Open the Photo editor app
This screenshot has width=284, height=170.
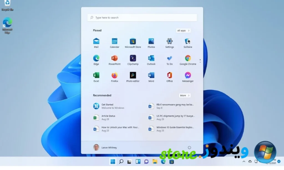[133, 76]
